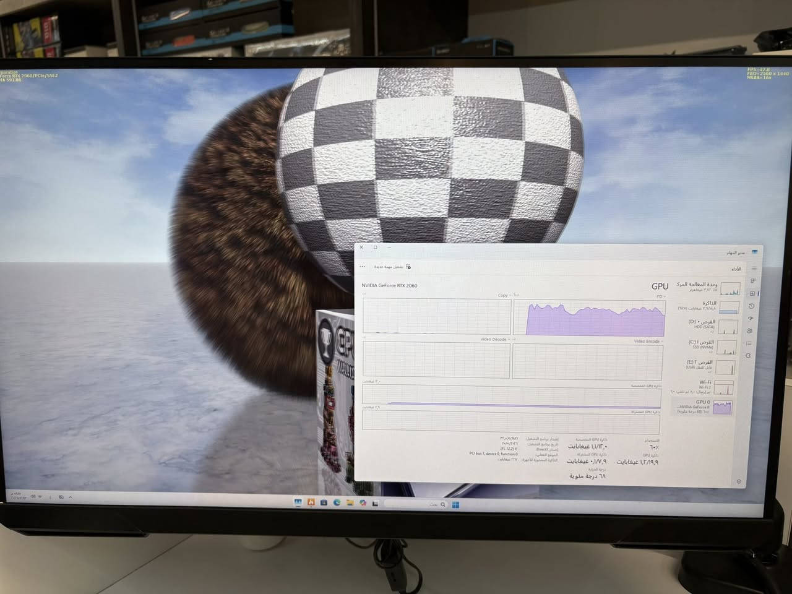Image resolution: width=792 pixels, height=594 pixels.
Task: Open the Video Encode engine dropdown
Action: click(x=649, y=341)
